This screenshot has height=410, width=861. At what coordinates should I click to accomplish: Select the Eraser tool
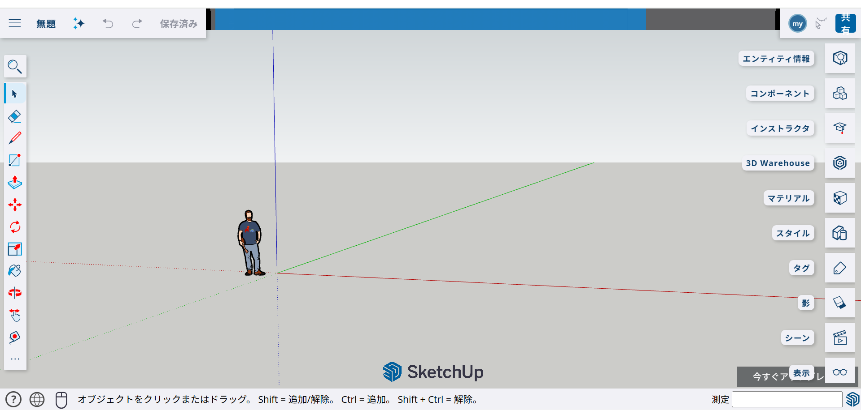pos(15,116)
